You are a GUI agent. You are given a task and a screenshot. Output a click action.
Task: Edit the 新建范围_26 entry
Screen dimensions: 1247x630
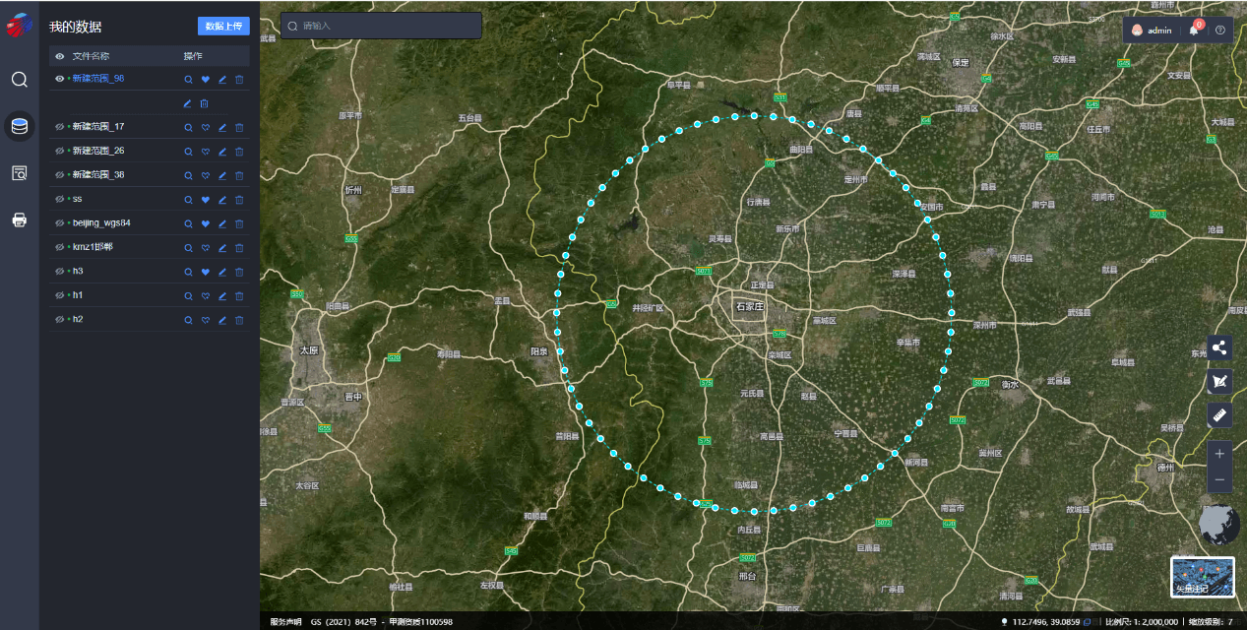coord(222,152)
